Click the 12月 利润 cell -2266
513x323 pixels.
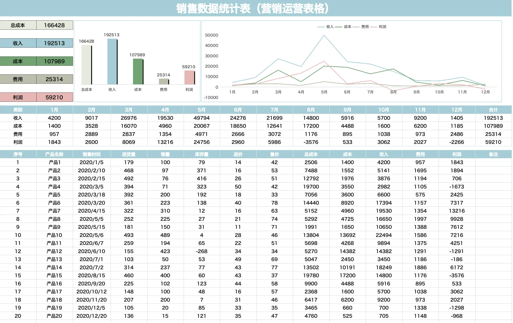[457, 142]
